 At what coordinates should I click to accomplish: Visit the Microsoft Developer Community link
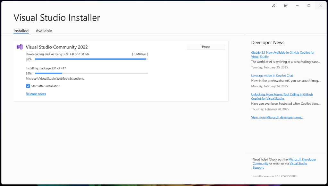point(302,159)
